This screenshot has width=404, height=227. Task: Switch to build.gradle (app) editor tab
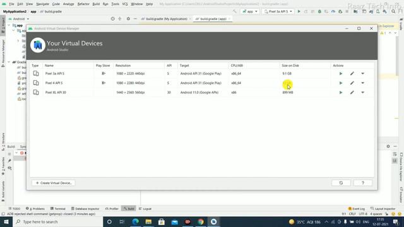pos(213,19)
